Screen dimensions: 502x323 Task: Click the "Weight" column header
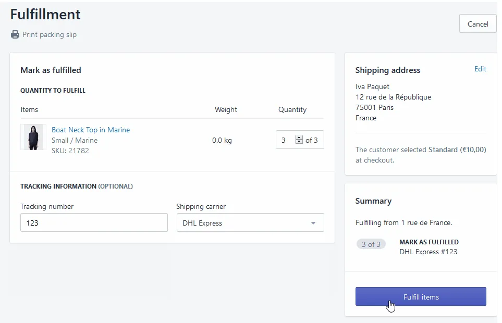pyautogui.click(x=226, y=110)
